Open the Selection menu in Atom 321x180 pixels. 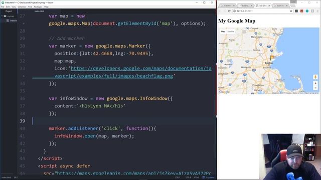[x=22, y=6]
